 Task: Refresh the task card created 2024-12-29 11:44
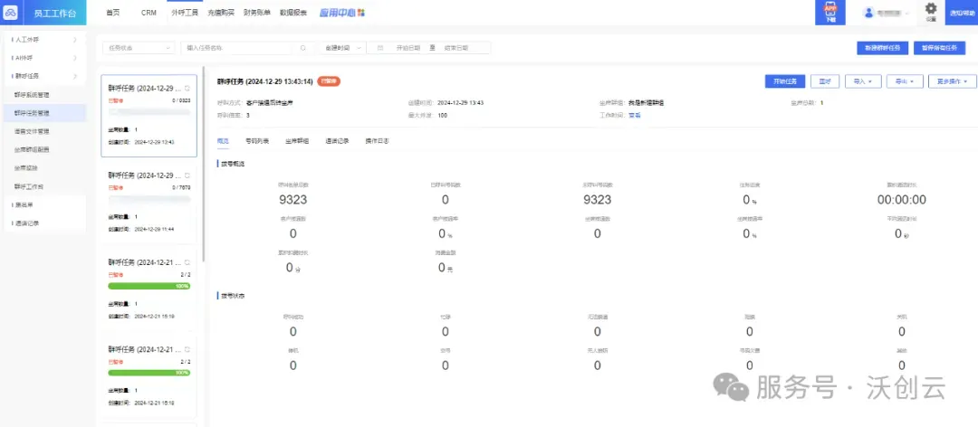(x=187, y=176)
